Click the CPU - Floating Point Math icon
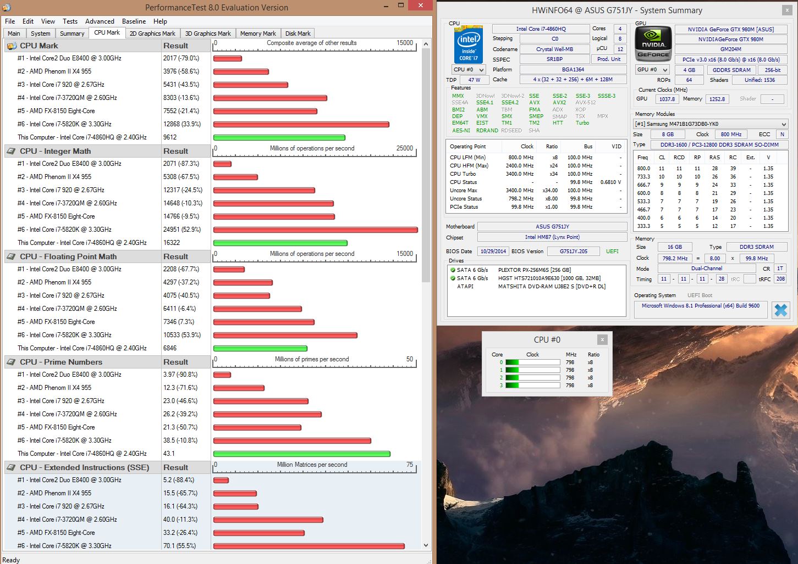This screenshot has width=798, height=564. click(11, 256)
